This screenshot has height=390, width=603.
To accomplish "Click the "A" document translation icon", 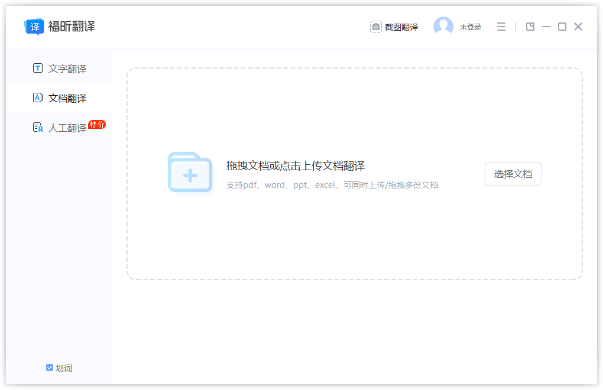I will (37, 97).
